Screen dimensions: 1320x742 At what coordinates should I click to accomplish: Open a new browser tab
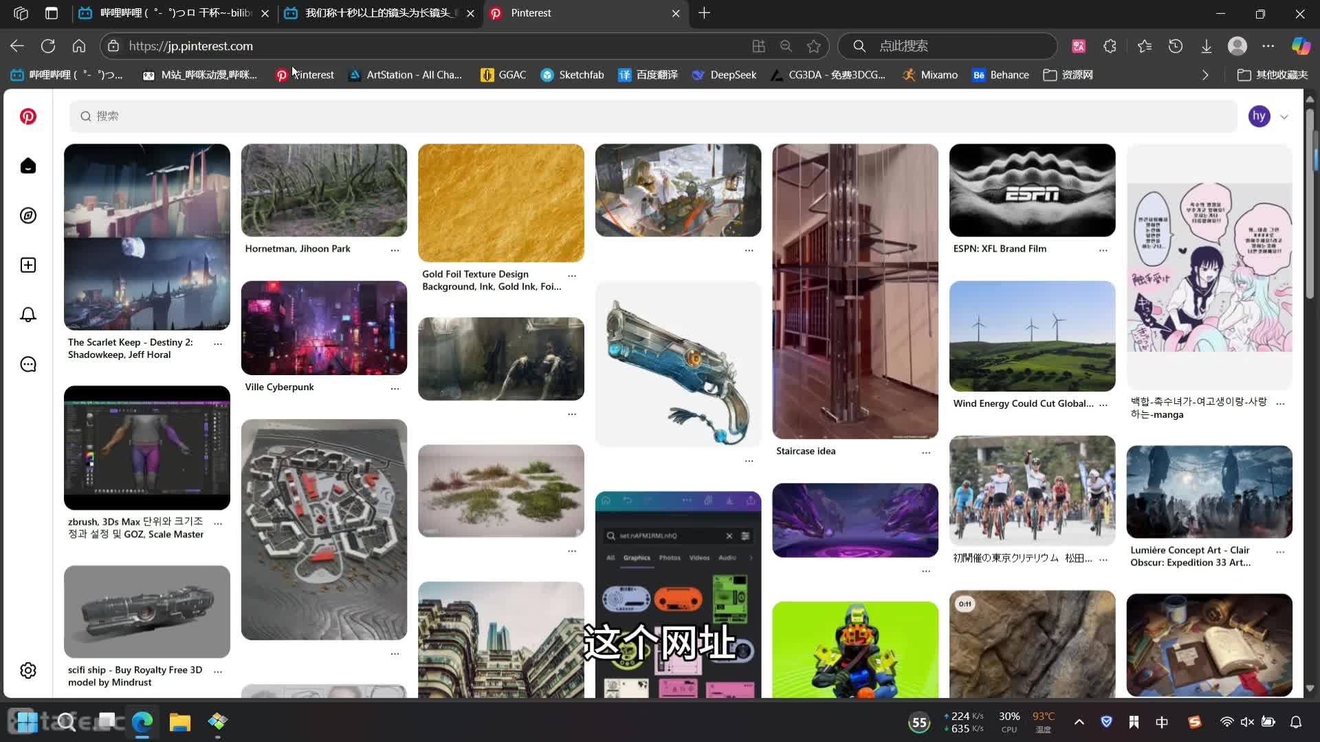704,13
